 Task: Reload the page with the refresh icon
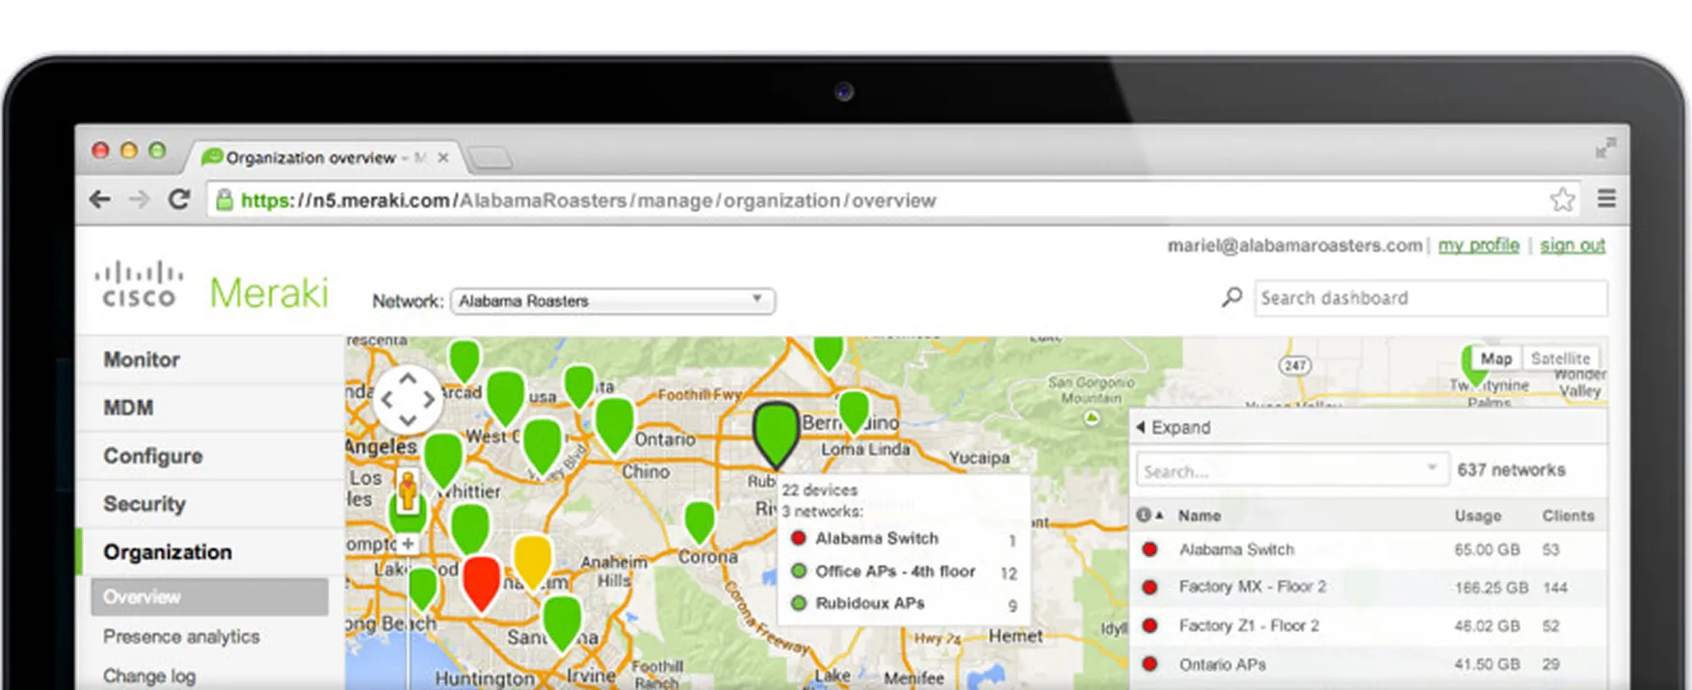click(x=179, y=199)
